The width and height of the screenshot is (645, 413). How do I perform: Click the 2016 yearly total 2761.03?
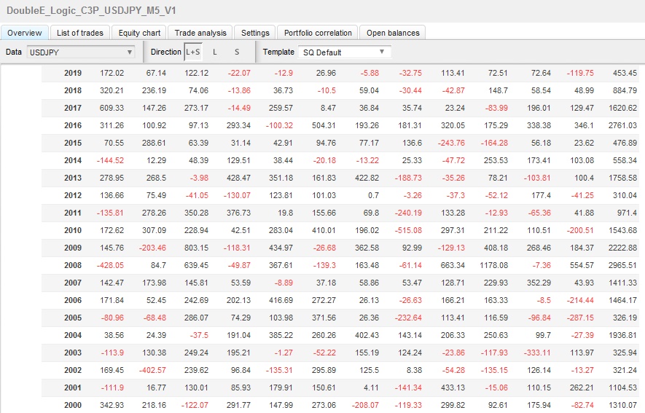622,125
